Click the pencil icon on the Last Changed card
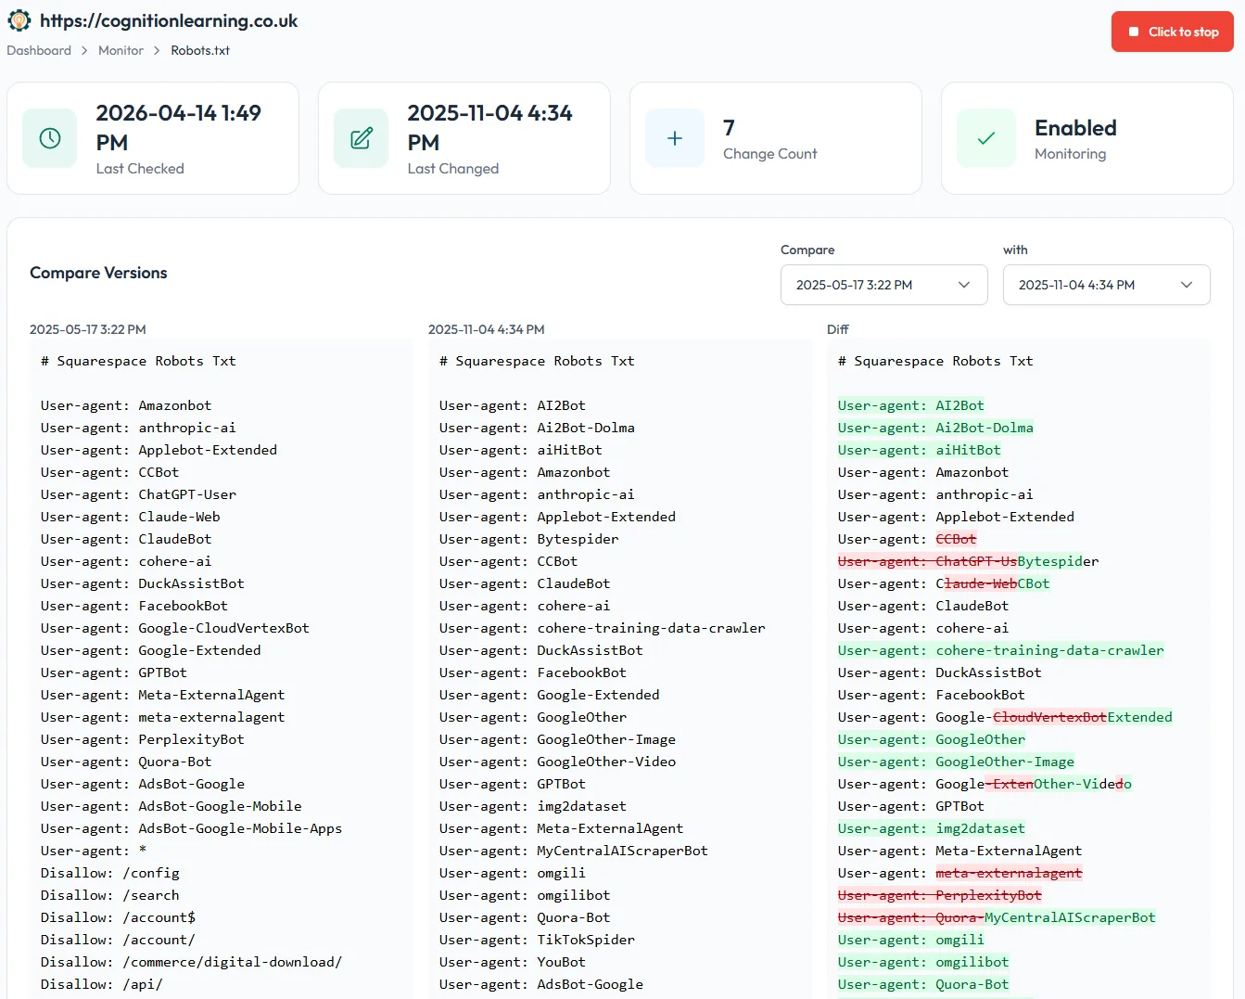 coord(361,138)
